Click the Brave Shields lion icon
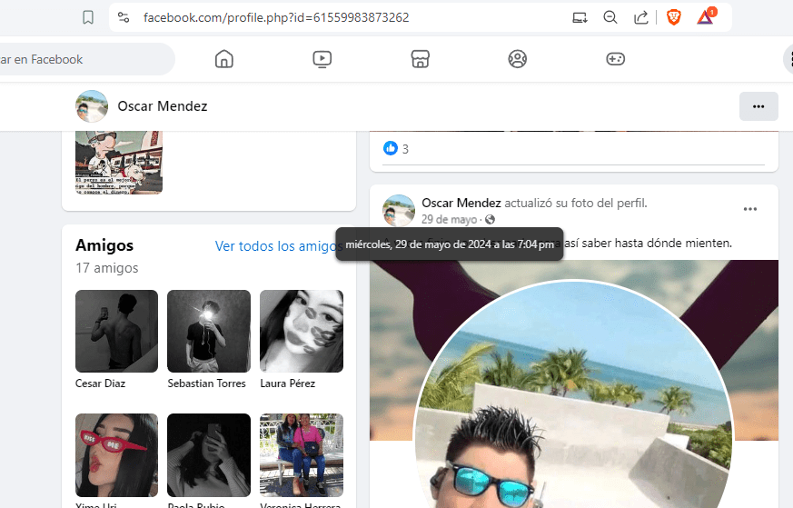 673,17
